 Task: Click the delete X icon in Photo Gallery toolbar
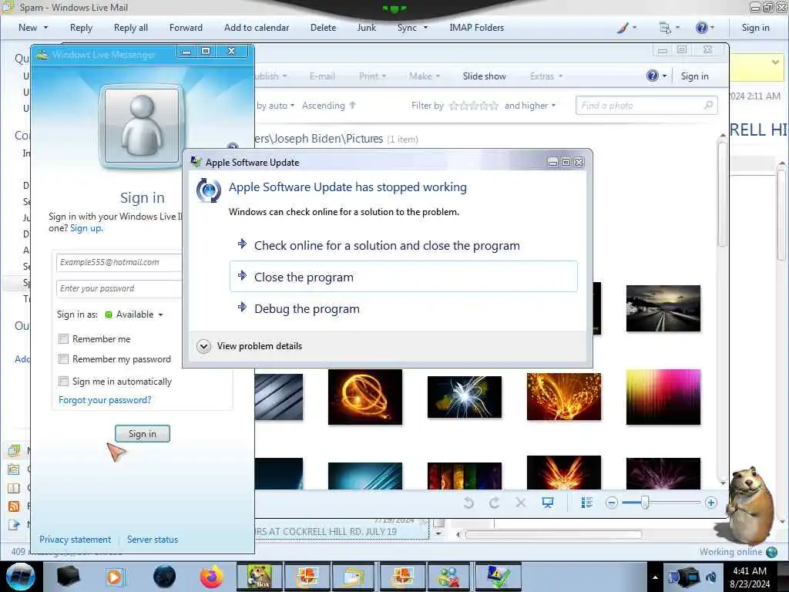click(521, 503)
